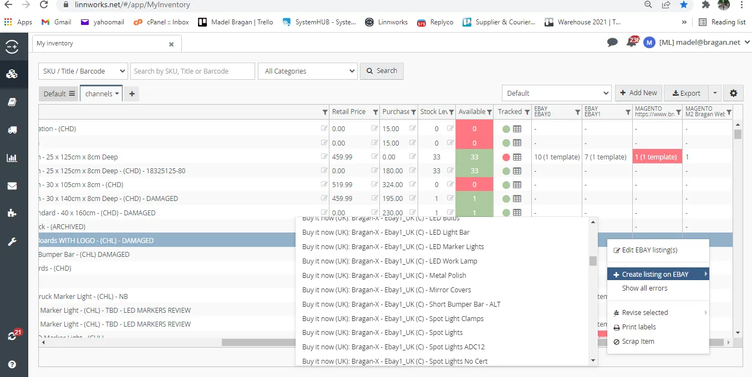Open the Linnworks bookmark
This screenshot has width=752, height=377.
point(386,22)
